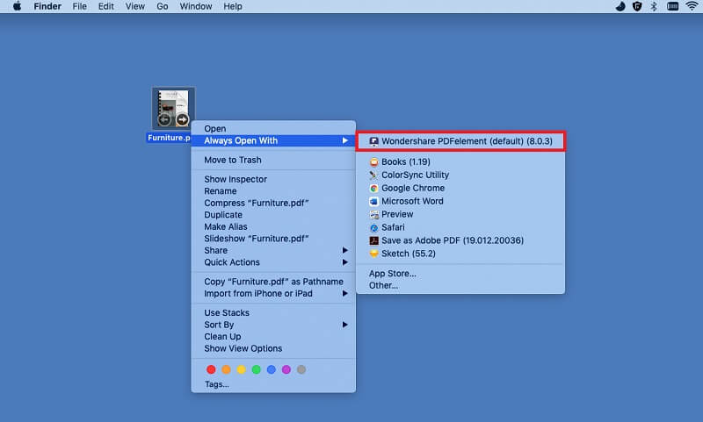This screenshot has width=703, height=422.
Task: Click the Sketch diamond icon
Action: (x=373, y=254)
